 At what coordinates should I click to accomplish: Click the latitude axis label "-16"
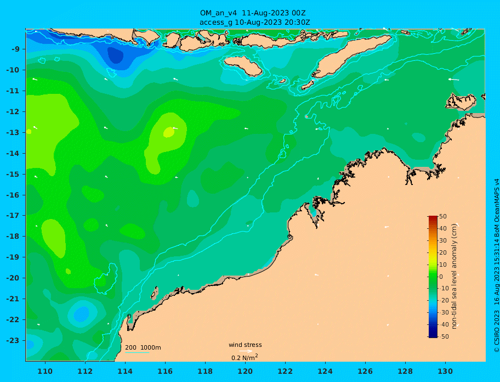[x=13, y=195]
